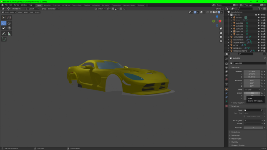Click the blue Z axis on the navigation gizmo
267x150 pixels.
point(217,17)
